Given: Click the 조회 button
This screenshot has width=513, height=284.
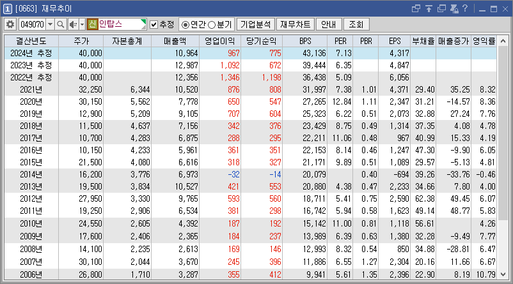Looking at the screenshot, I should [356, 24].
